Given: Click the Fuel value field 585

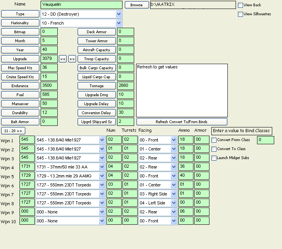Looking at the screenshot, I should coord(49,95).
